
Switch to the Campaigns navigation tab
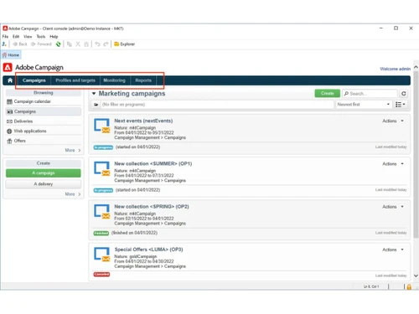(34, 80)
